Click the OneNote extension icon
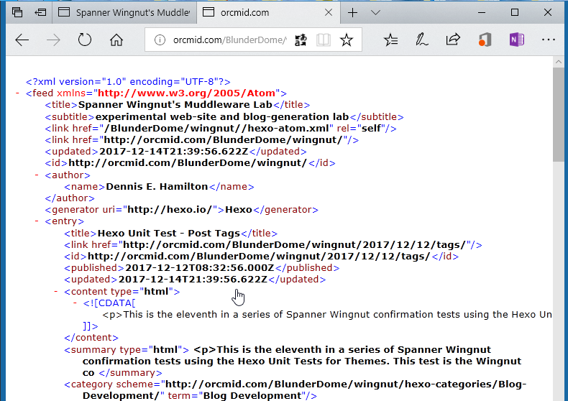The height and width of the screenshot is (401, 568). click(x=516, y=40)
